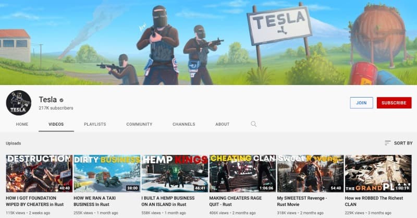Screen dimensions: 417x218
Task: Click the red SUBSCRIBE button
Action: pos(394,103)
